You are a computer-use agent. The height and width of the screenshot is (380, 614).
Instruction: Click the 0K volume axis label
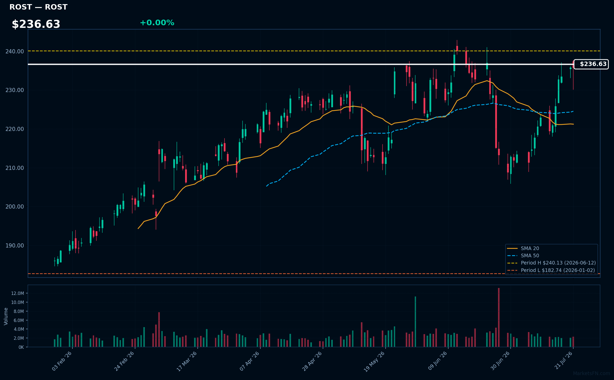21,347
